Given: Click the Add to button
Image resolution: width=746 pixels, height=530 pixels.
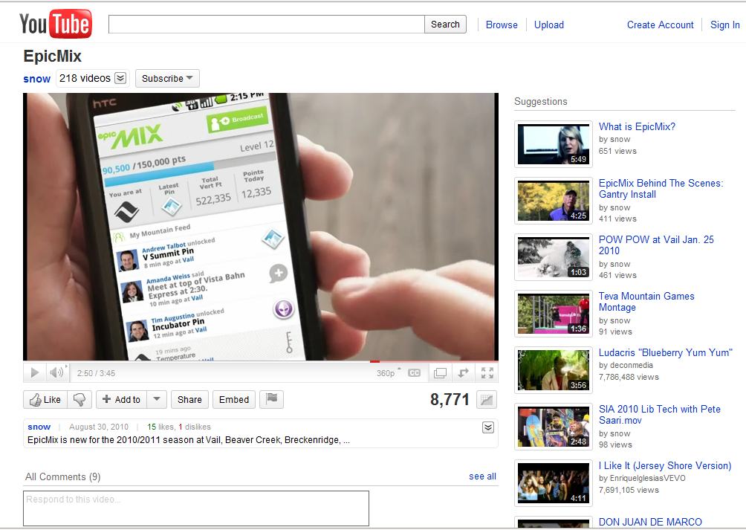Looking at the screenshot, I should (x=122, y=400).
